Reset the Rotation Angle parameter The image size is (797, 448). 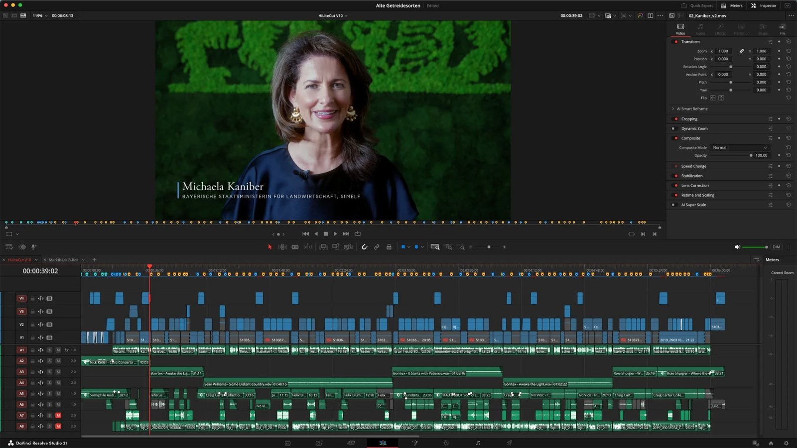(x=789, y=66)
